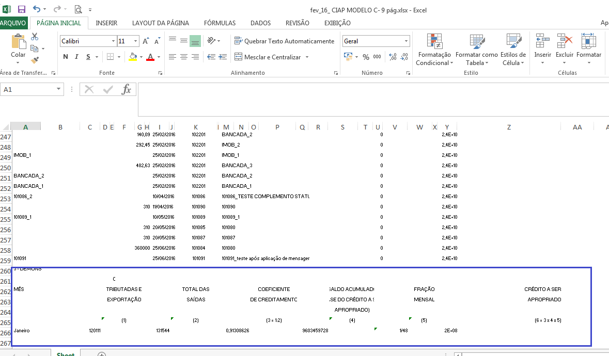Open the Name Box dropdown arrow
The image size is (609, 356).
[58, 90]
